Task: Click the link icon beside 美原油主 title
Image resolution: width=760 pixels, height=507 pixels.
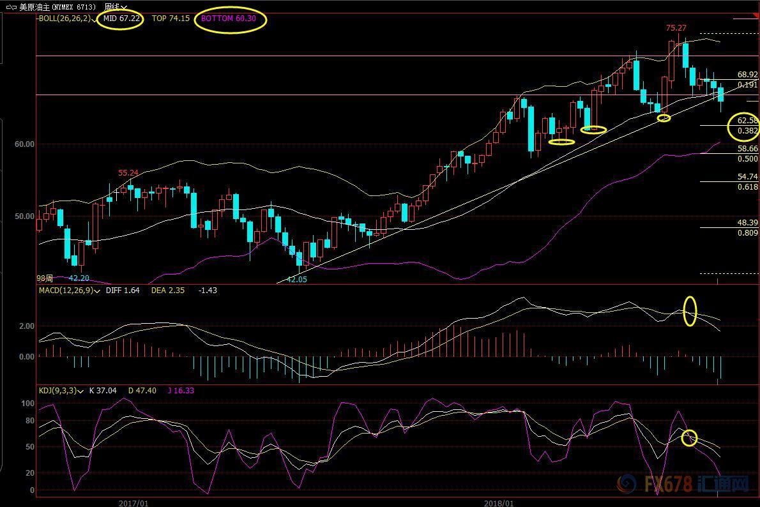Action: pyautogui.click(x=10, y=7)
